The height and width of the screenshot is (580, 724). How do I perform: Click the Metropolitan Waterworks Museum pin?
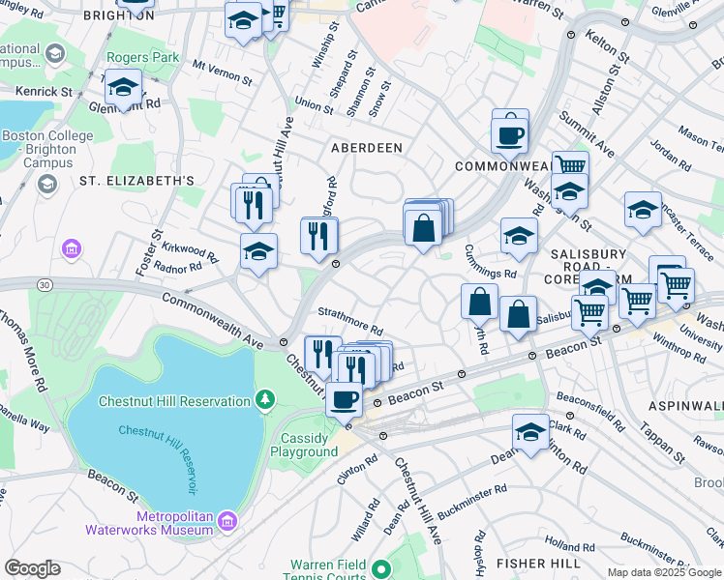click(x=227, y=521)
